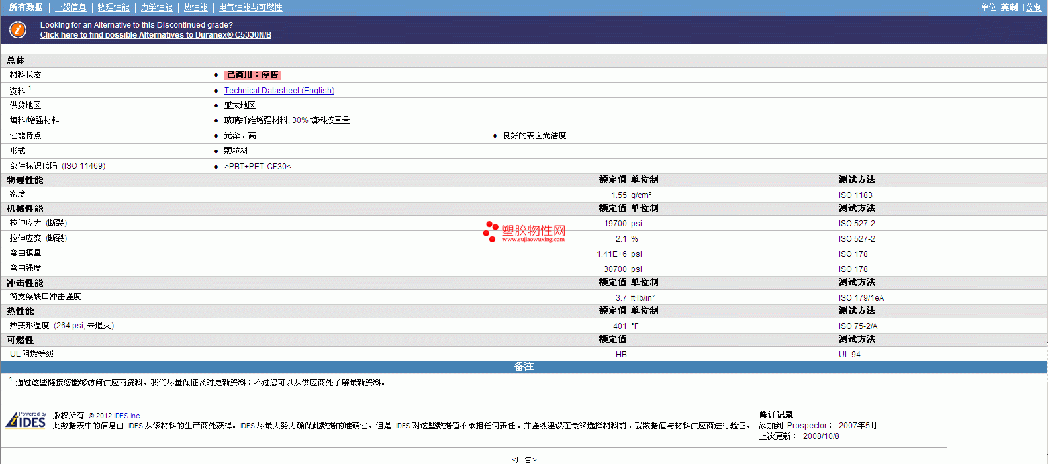Screen dimensions: 1048x464
Task: Click the ISO 1183 test method
Action: click(x=855, y=195)
